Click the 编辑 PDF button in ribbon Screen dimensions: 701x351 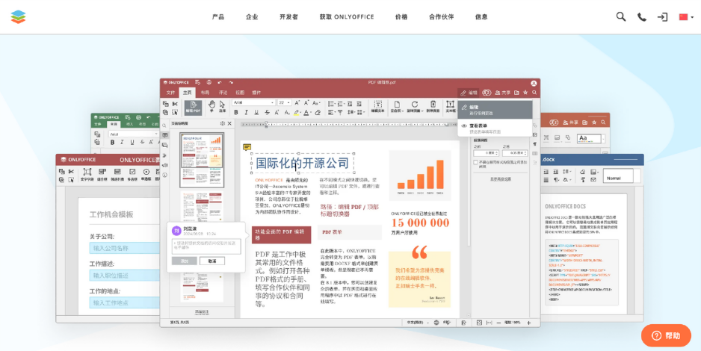pyautogui.click(x=193, y=108)
